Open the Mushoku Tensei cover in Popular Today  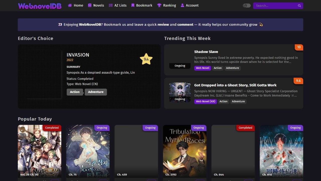click(x=39, y=151)
